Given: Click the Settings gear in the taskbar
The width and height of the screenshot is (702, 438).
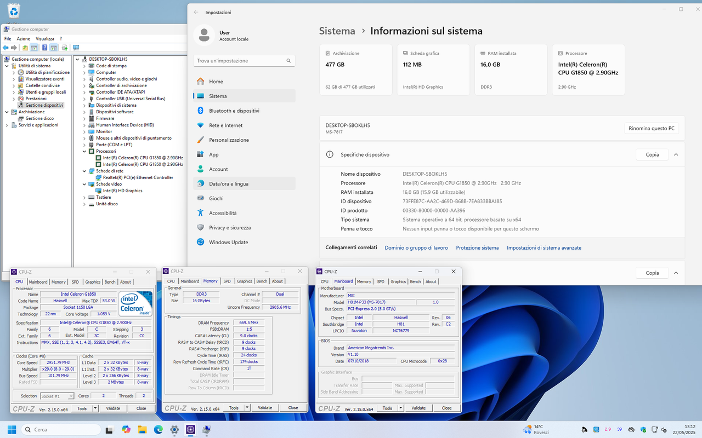Looking at the screenshot, I should point(174,429).
